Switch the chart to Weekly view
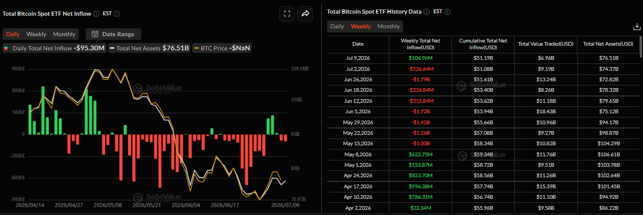Screen dimensions: 643x215 tap(36, 34)
